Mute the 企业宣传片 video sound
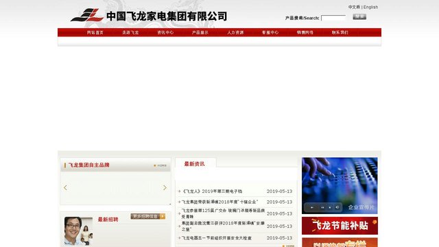Viewport: 439px width, 247px height. tap(337, 207)
